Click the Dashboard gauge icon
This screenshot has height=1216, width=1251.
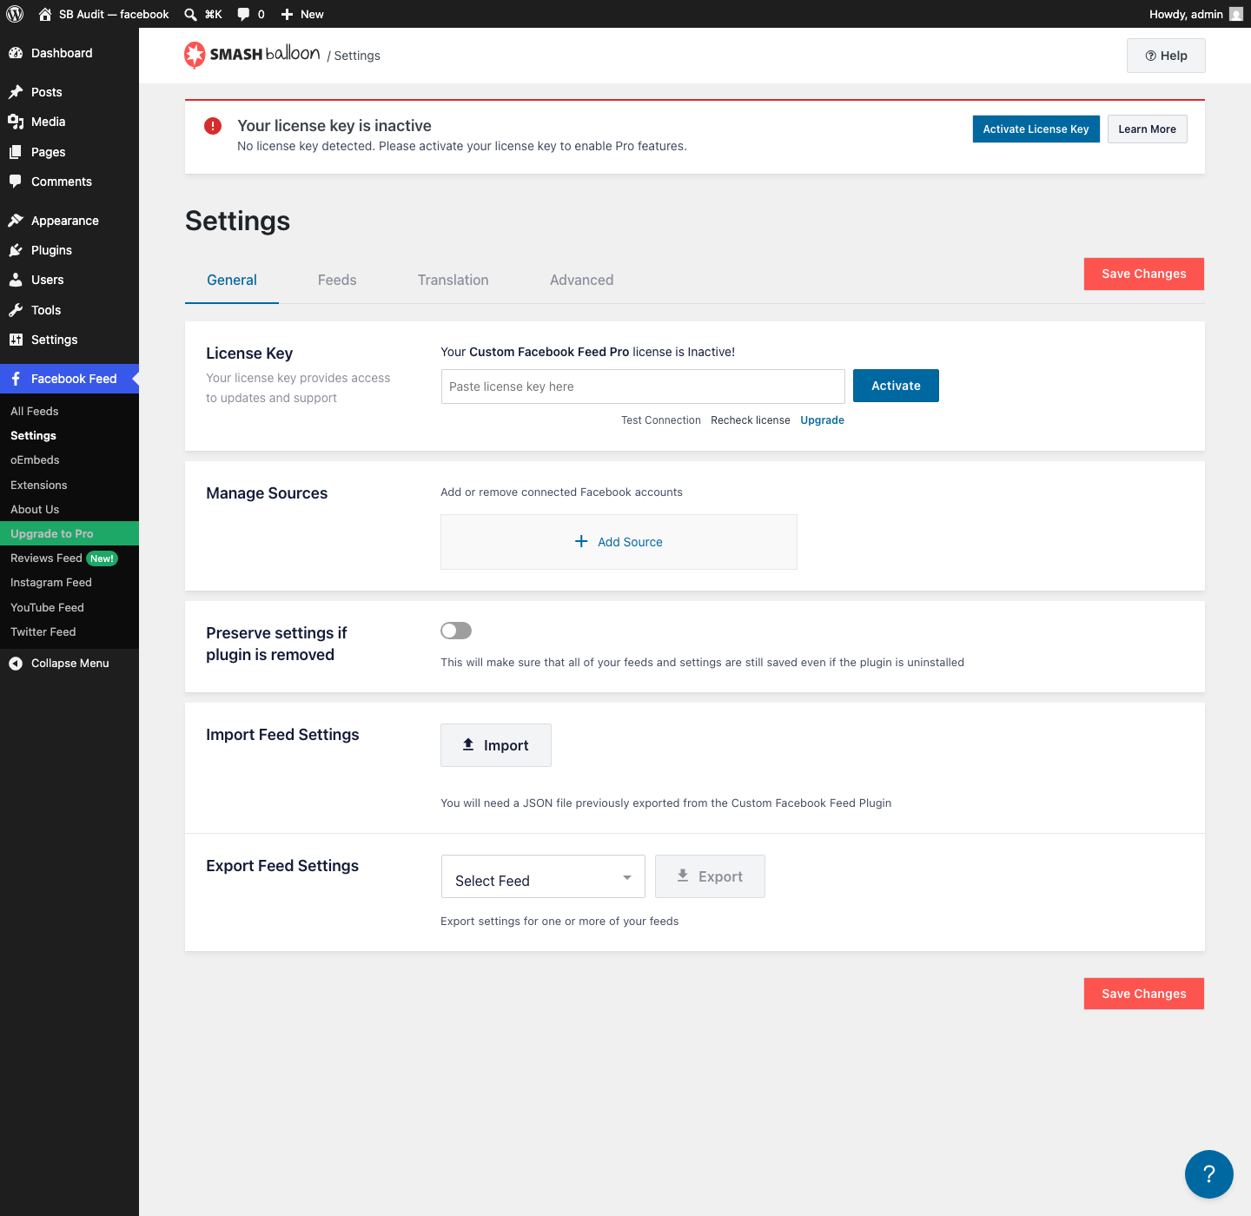tap(16, 53)
